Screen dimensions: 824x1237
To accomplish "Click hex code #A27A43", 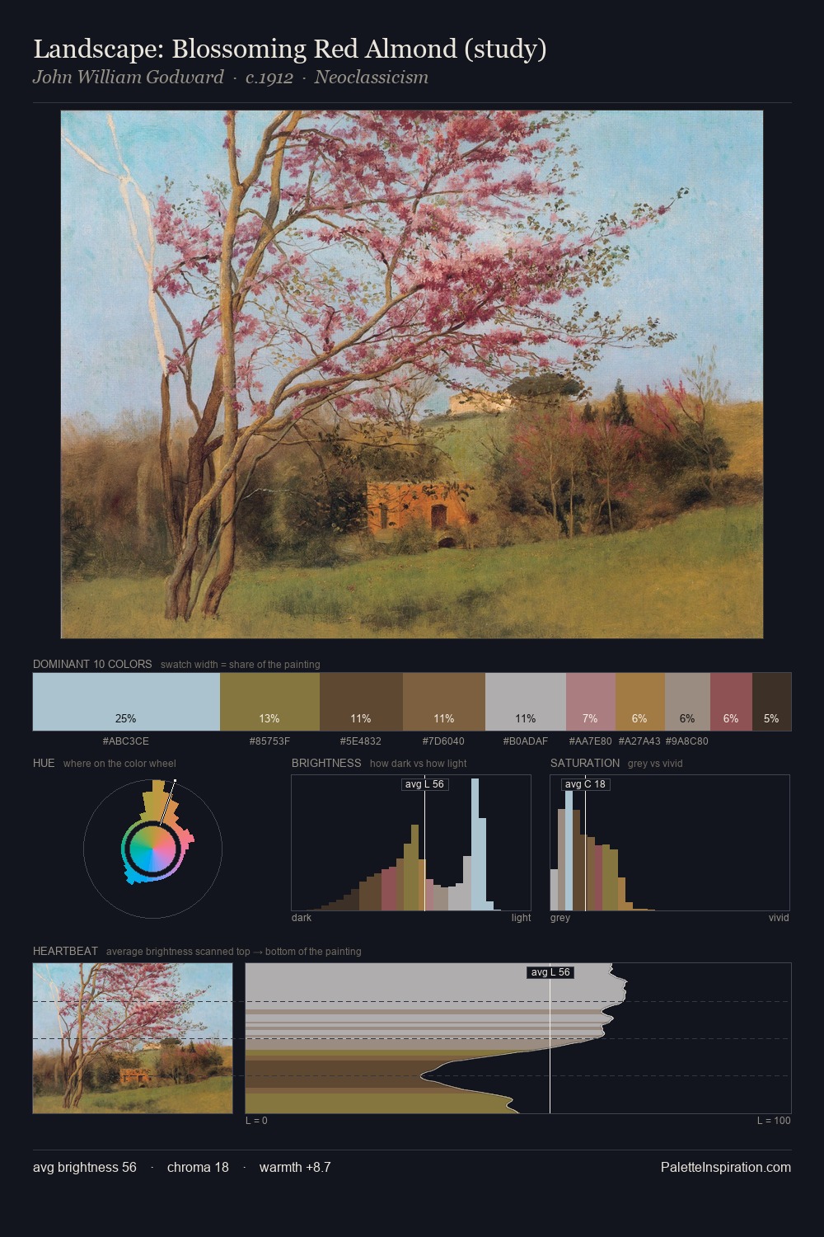I will tap(639, 741).
